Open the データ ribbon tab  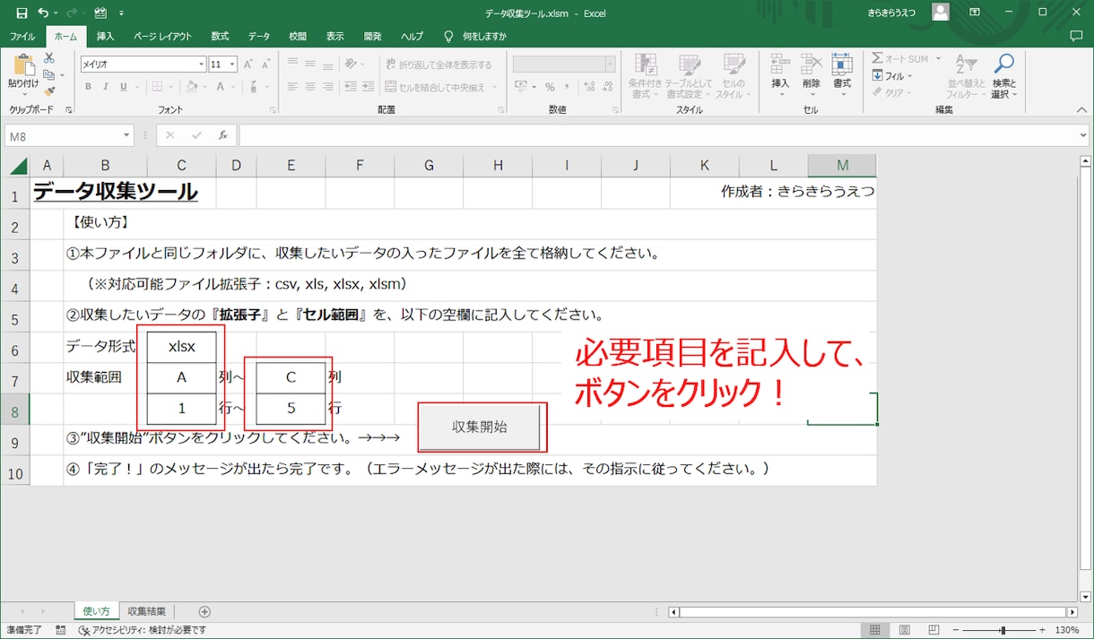click(x=259, y=37)
